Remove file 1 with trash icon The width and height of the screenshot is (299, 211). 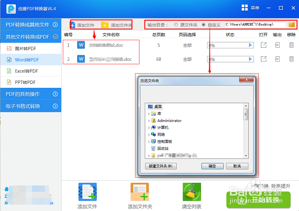292,45
